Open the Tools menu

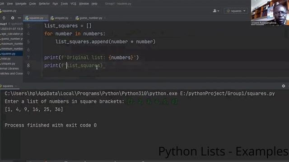pyautogui.click(x=64, y=4)
